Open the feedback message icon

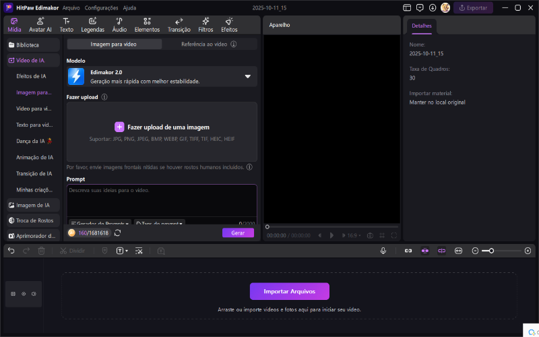tap(420, 7)
